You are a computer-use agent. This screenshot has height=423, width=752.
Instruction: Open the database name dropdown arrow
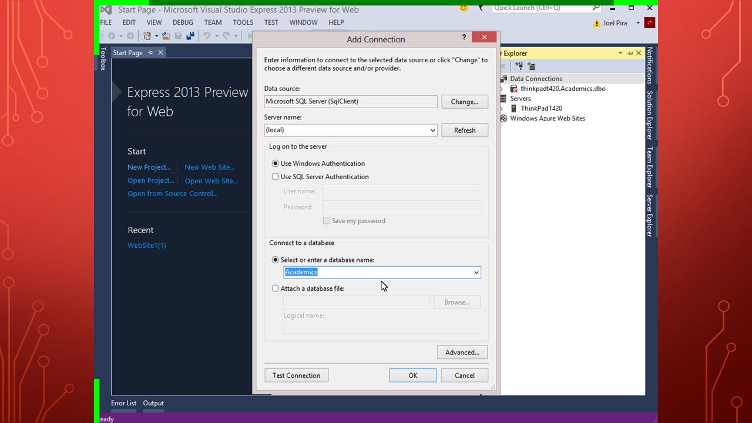[x=476, y=273]
